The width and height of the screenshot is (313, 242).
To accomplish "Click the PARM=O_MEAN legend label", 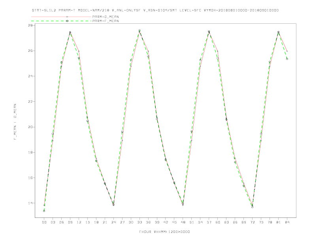I will [x=106, y=17].
